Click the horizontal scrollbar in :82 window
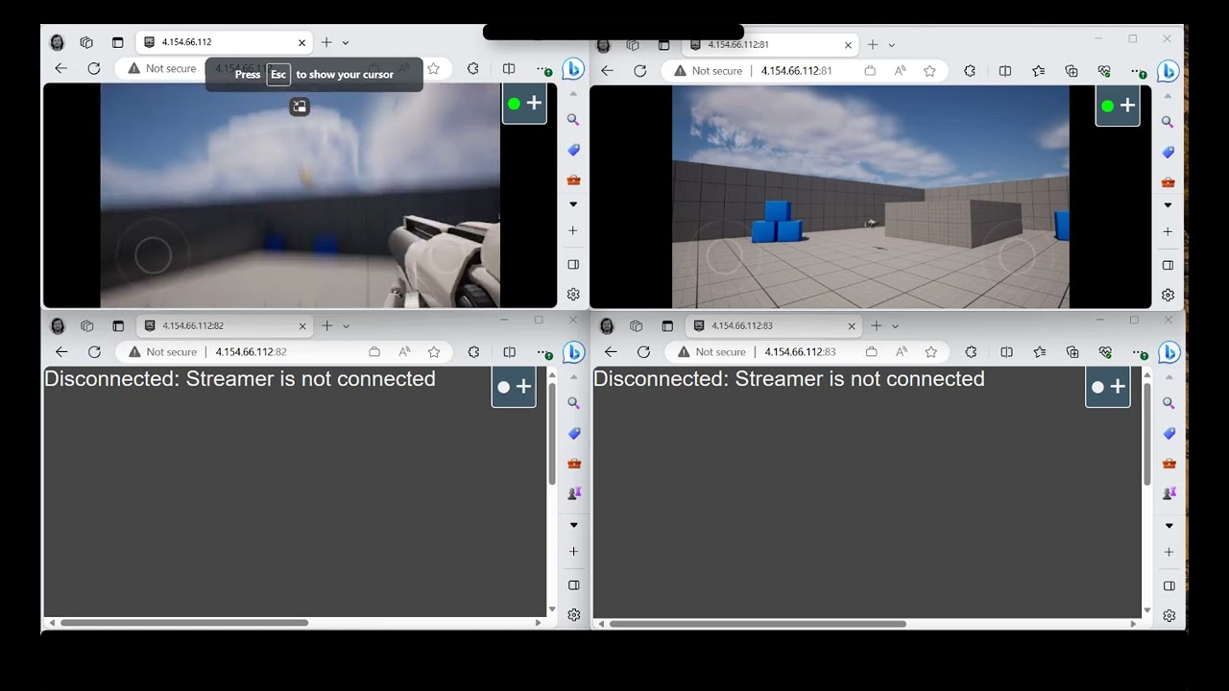Image resolution: width=1229 pixels, height=691 pixels. click(184, 623)
